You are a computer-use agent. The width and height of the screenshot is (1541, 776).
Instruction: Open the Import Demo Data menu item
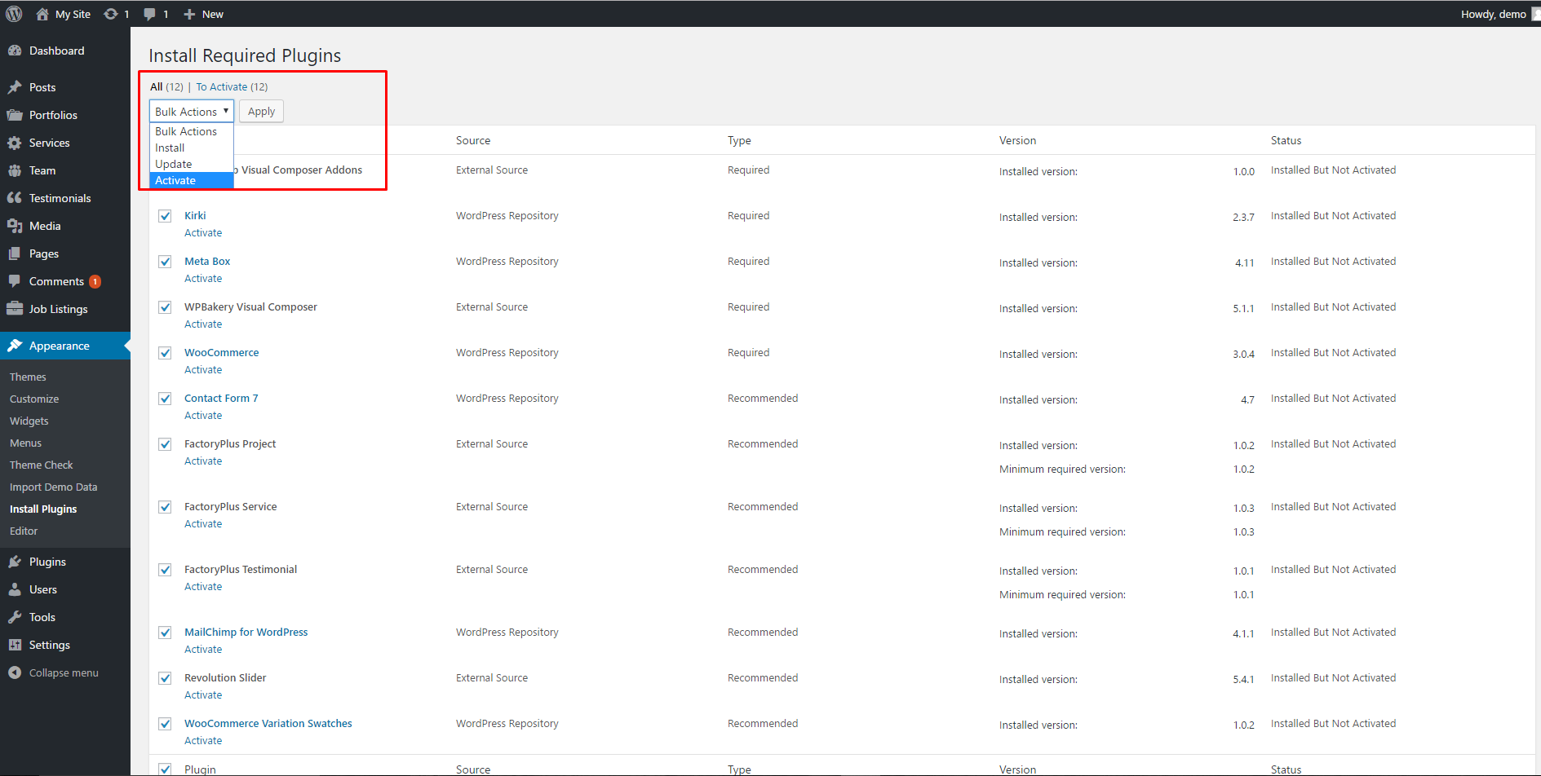click(53, 487)
